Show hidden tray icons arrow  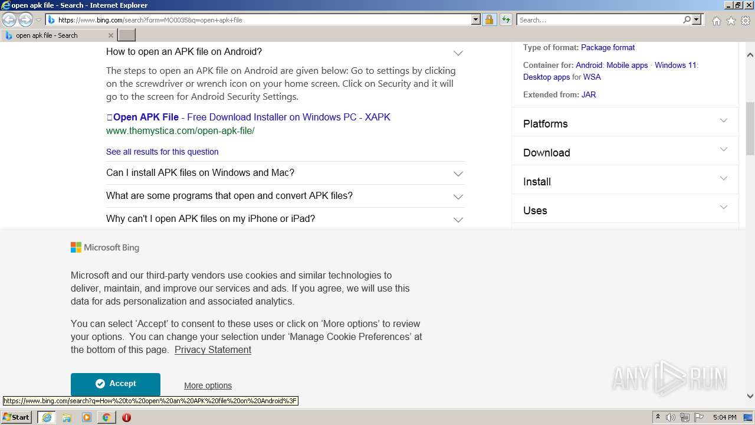[x=658, y=417]
